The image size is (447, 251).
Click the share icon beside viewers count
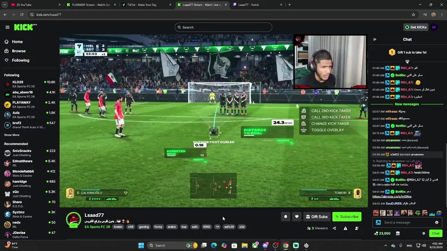[334, 228]
